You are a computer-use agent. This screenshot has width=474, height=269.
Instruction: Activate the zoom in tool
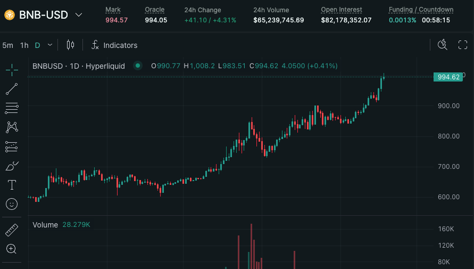click(11, 249)
